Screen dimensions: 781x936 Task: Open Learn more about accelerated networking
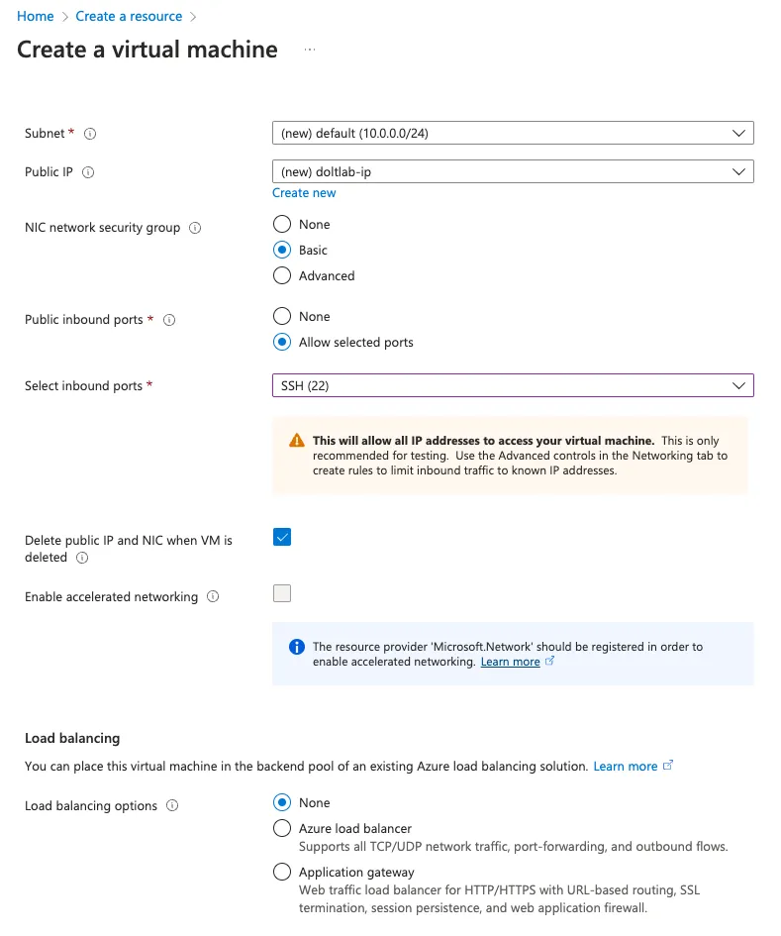(511, 661)
